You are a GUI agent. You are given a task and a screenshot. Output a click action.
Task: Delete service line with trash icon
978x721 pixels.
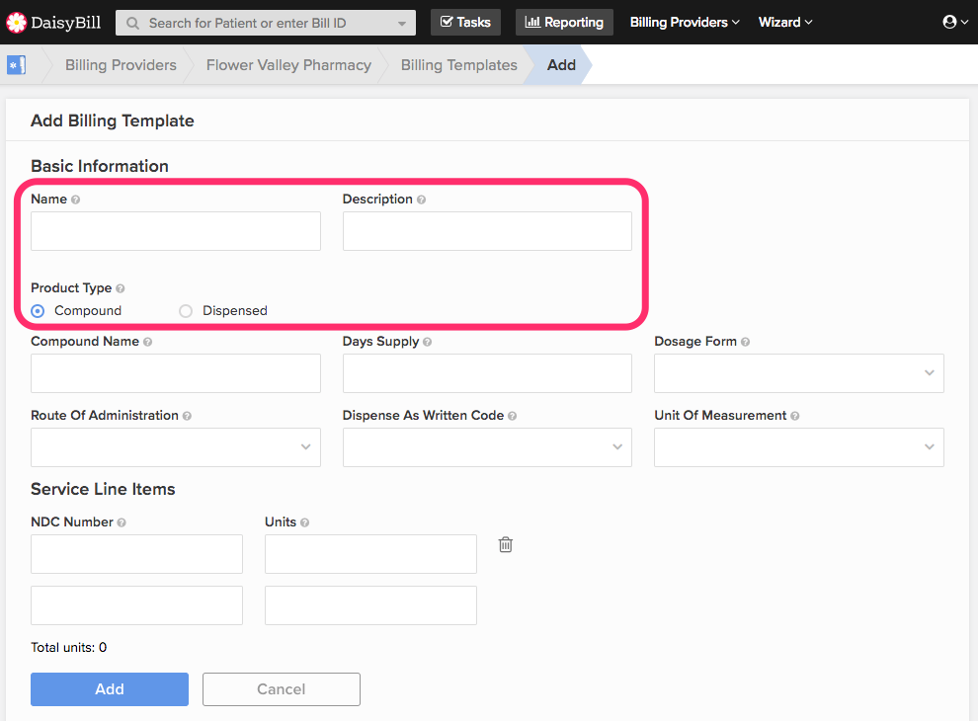click(505, 544)
